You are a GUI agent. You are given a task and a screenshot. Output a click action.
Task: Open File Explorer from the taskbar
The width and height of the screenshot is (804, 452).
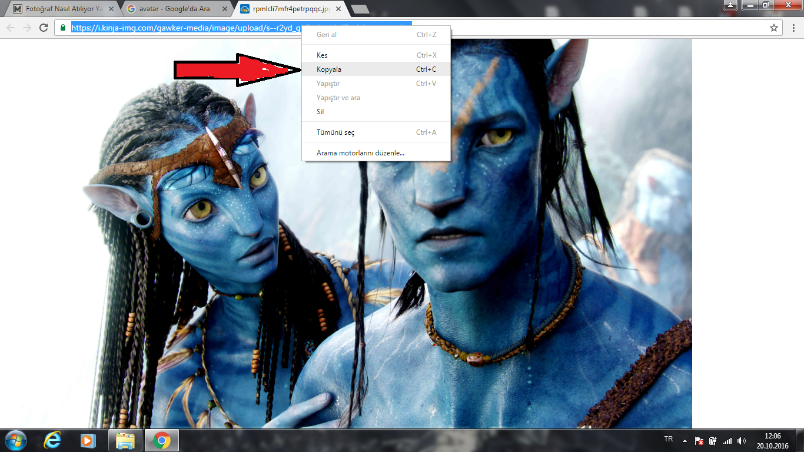tap(126, 440)
